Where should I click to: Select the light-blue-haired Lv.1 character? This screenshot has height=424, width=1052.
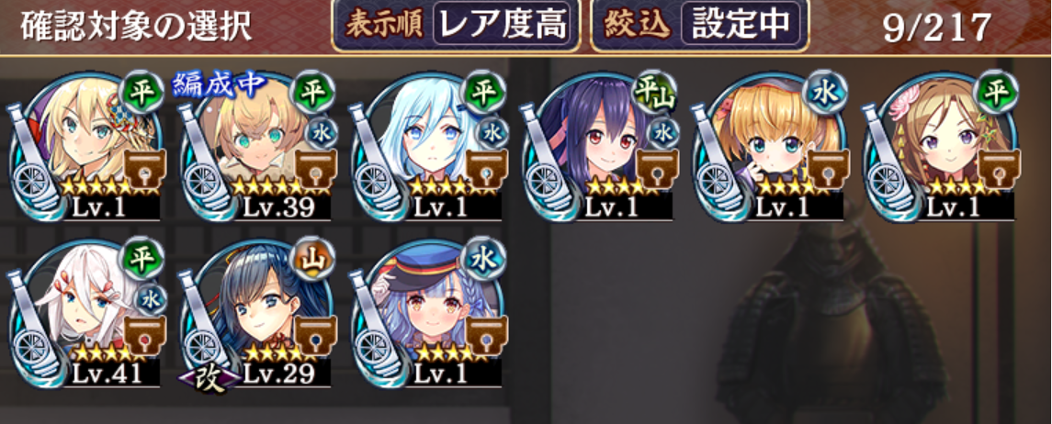[428, 145]
